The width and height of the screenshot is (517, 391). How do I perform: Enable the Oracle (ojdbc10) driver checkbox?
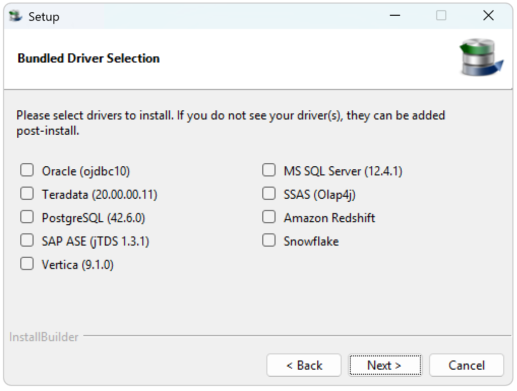27,170
